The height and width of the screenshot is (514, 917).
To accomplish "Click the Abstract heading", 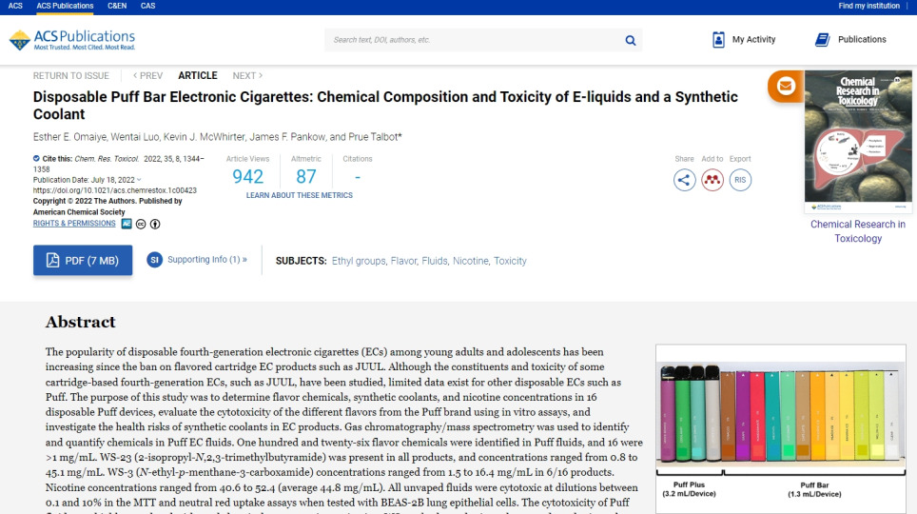I will [x=81, y=322].
